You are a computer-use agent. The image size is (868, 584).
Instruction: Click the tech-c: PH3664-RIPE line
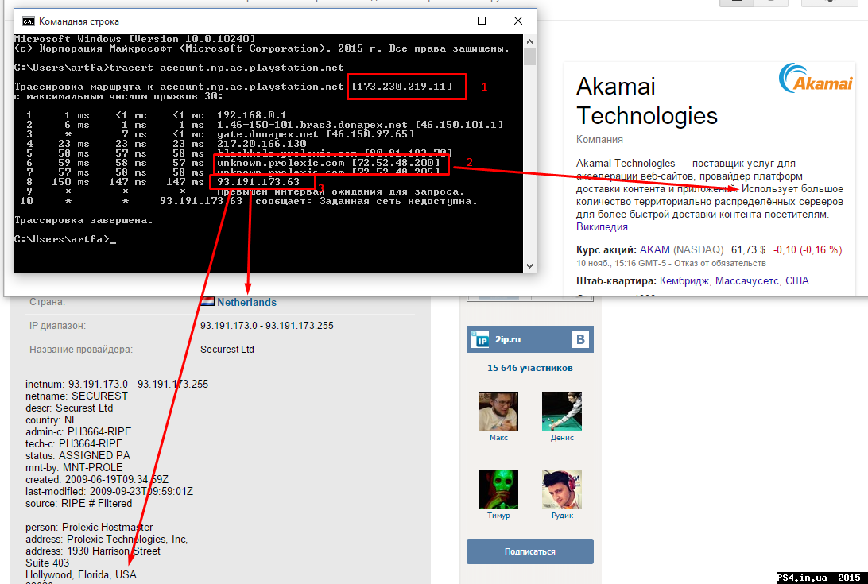(x=74, y=444)
